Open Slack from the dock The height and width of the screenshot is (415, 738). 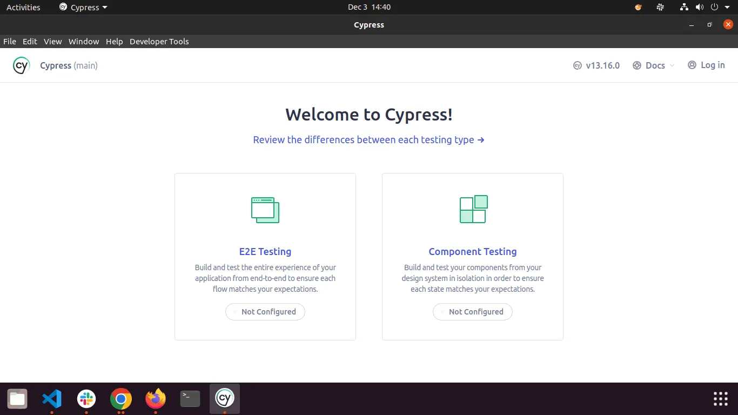click(86, 399)
